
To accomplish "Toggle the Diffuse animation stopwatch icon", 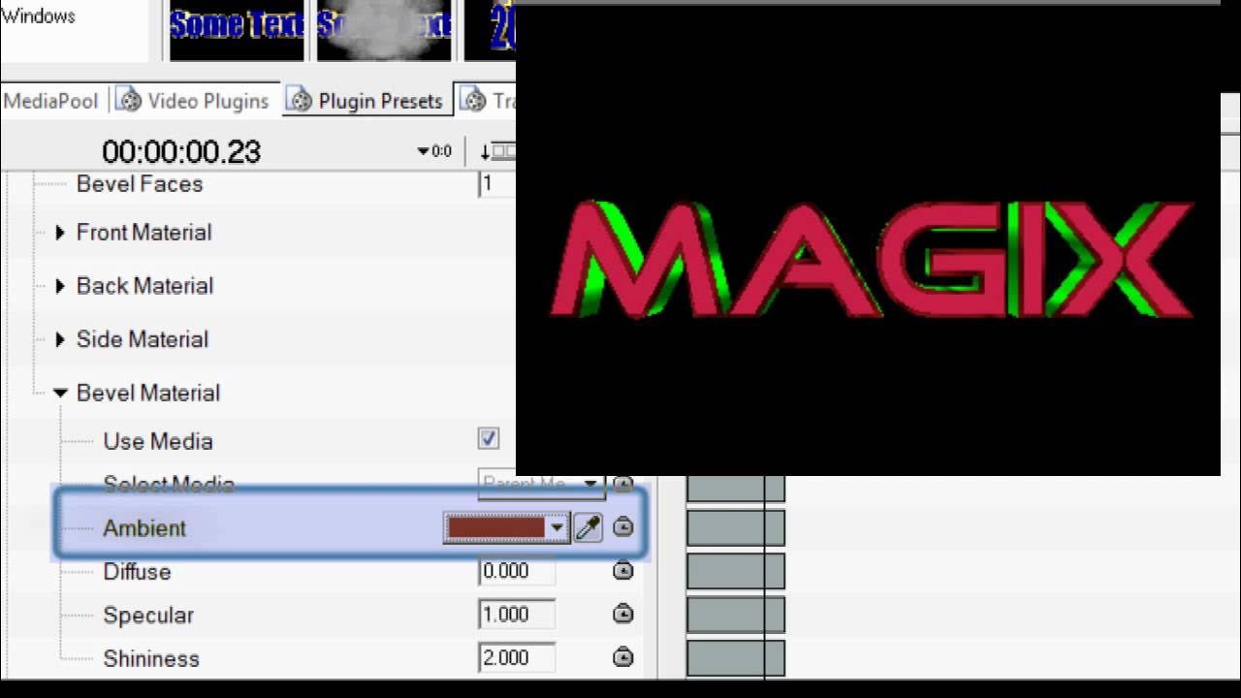I will pyautogui.click(x=623, y=571).
